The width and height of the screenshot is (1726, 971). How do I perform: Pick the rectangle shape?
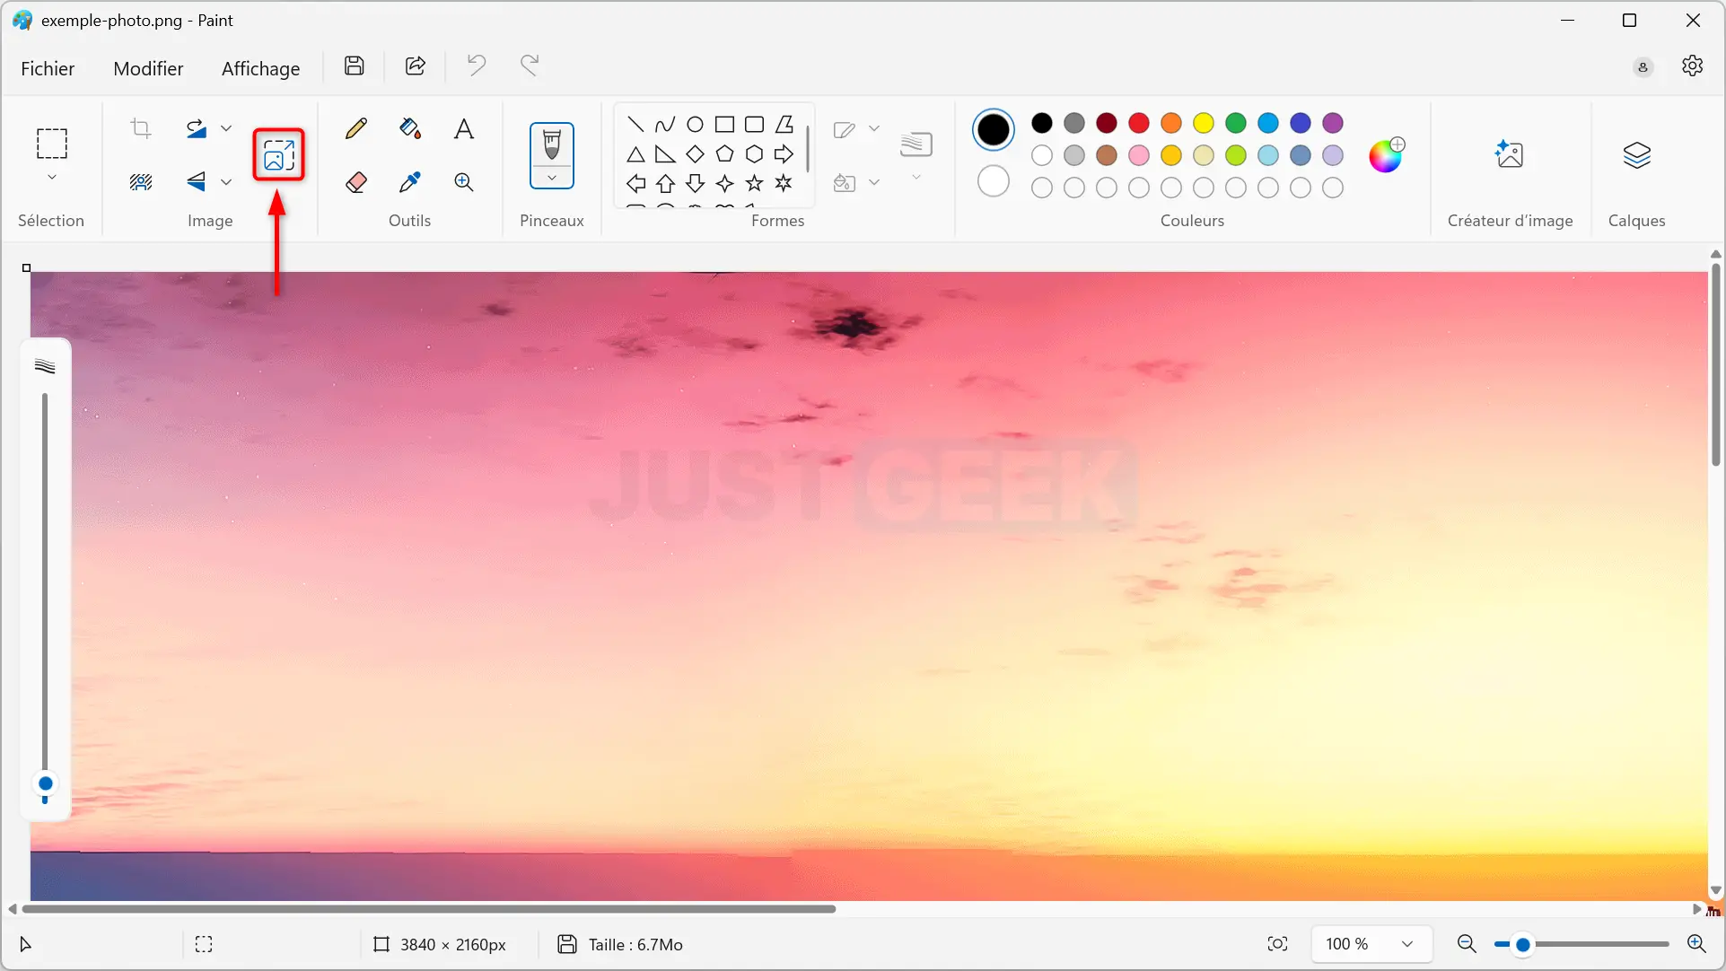pos(724,125)
